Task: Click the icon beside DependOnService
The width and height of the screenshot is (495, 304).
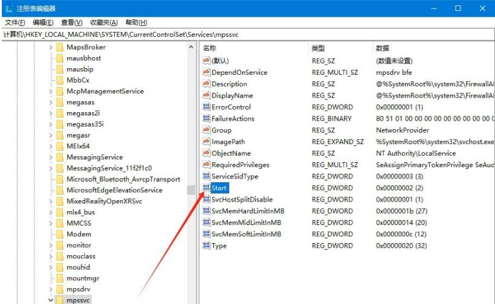Action: click(x=206, y=72)
